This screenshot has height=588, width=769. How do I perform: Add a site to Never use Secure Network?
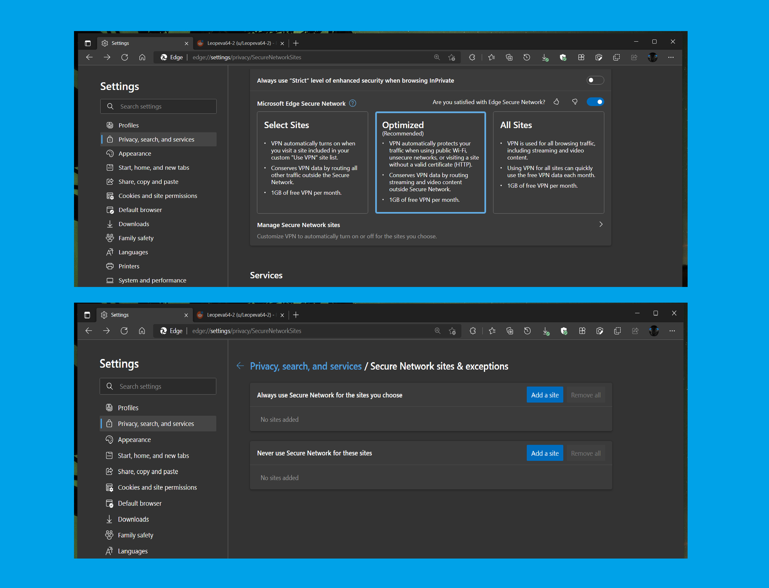point(544,453)
